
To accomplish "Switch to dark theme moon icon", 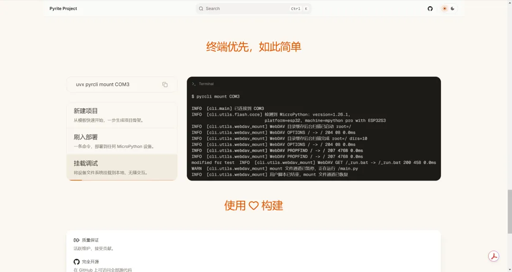I will pos(453,9).
